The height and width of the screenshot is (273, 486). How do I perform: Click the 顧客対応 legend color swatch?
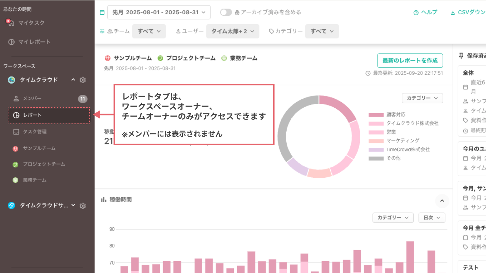coord(375,115)
